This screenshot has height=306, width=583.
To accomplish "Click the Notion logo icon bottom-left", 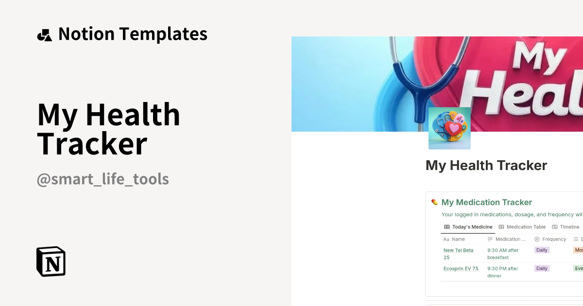I will coord(51,261).
